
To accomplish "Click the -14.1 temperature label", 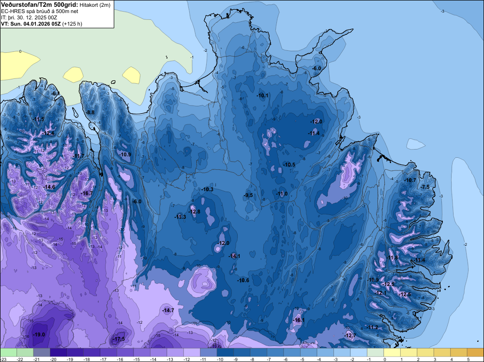I will tap(234, 256).
